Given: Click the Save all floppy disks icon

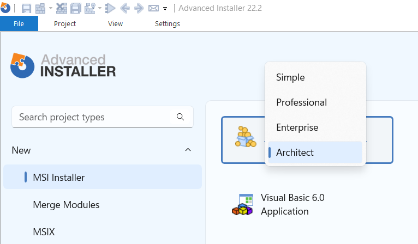Looking at the screenshot, I should 76,8.
